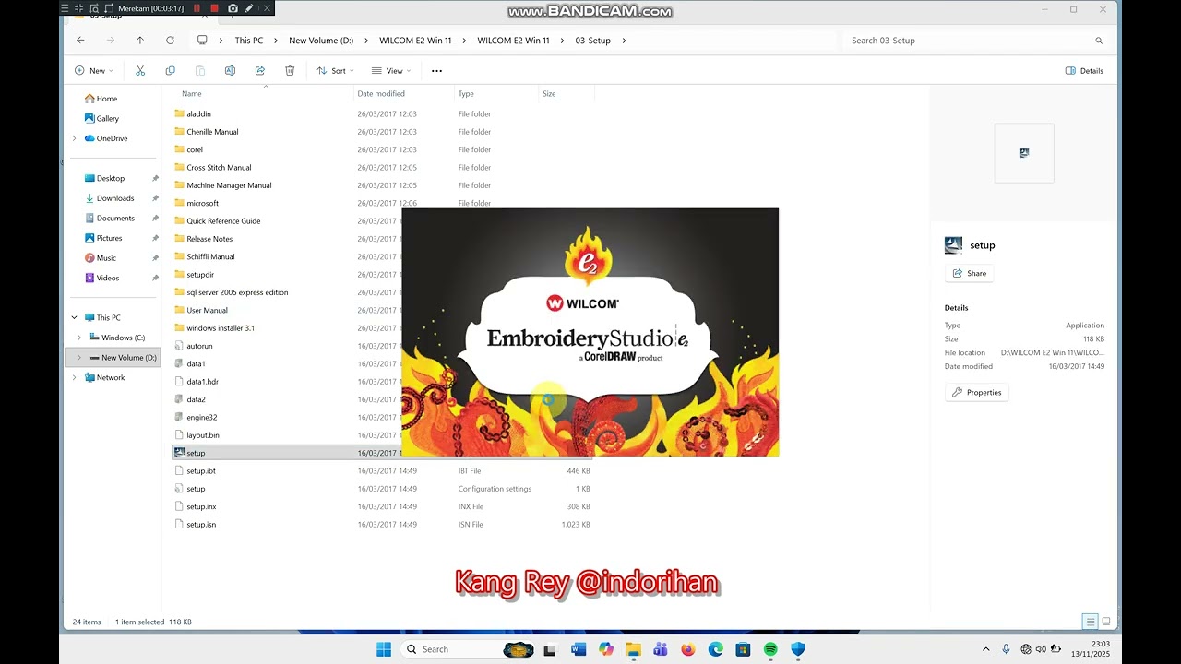Toggle the Details pane button

(x=1084, y=71)
